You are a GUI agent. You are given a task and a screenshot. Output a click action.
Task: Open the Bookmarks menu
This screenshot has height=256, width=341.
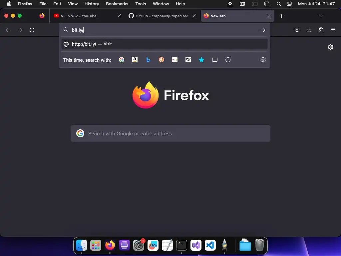pyautogui.click(x=117, y=4)
